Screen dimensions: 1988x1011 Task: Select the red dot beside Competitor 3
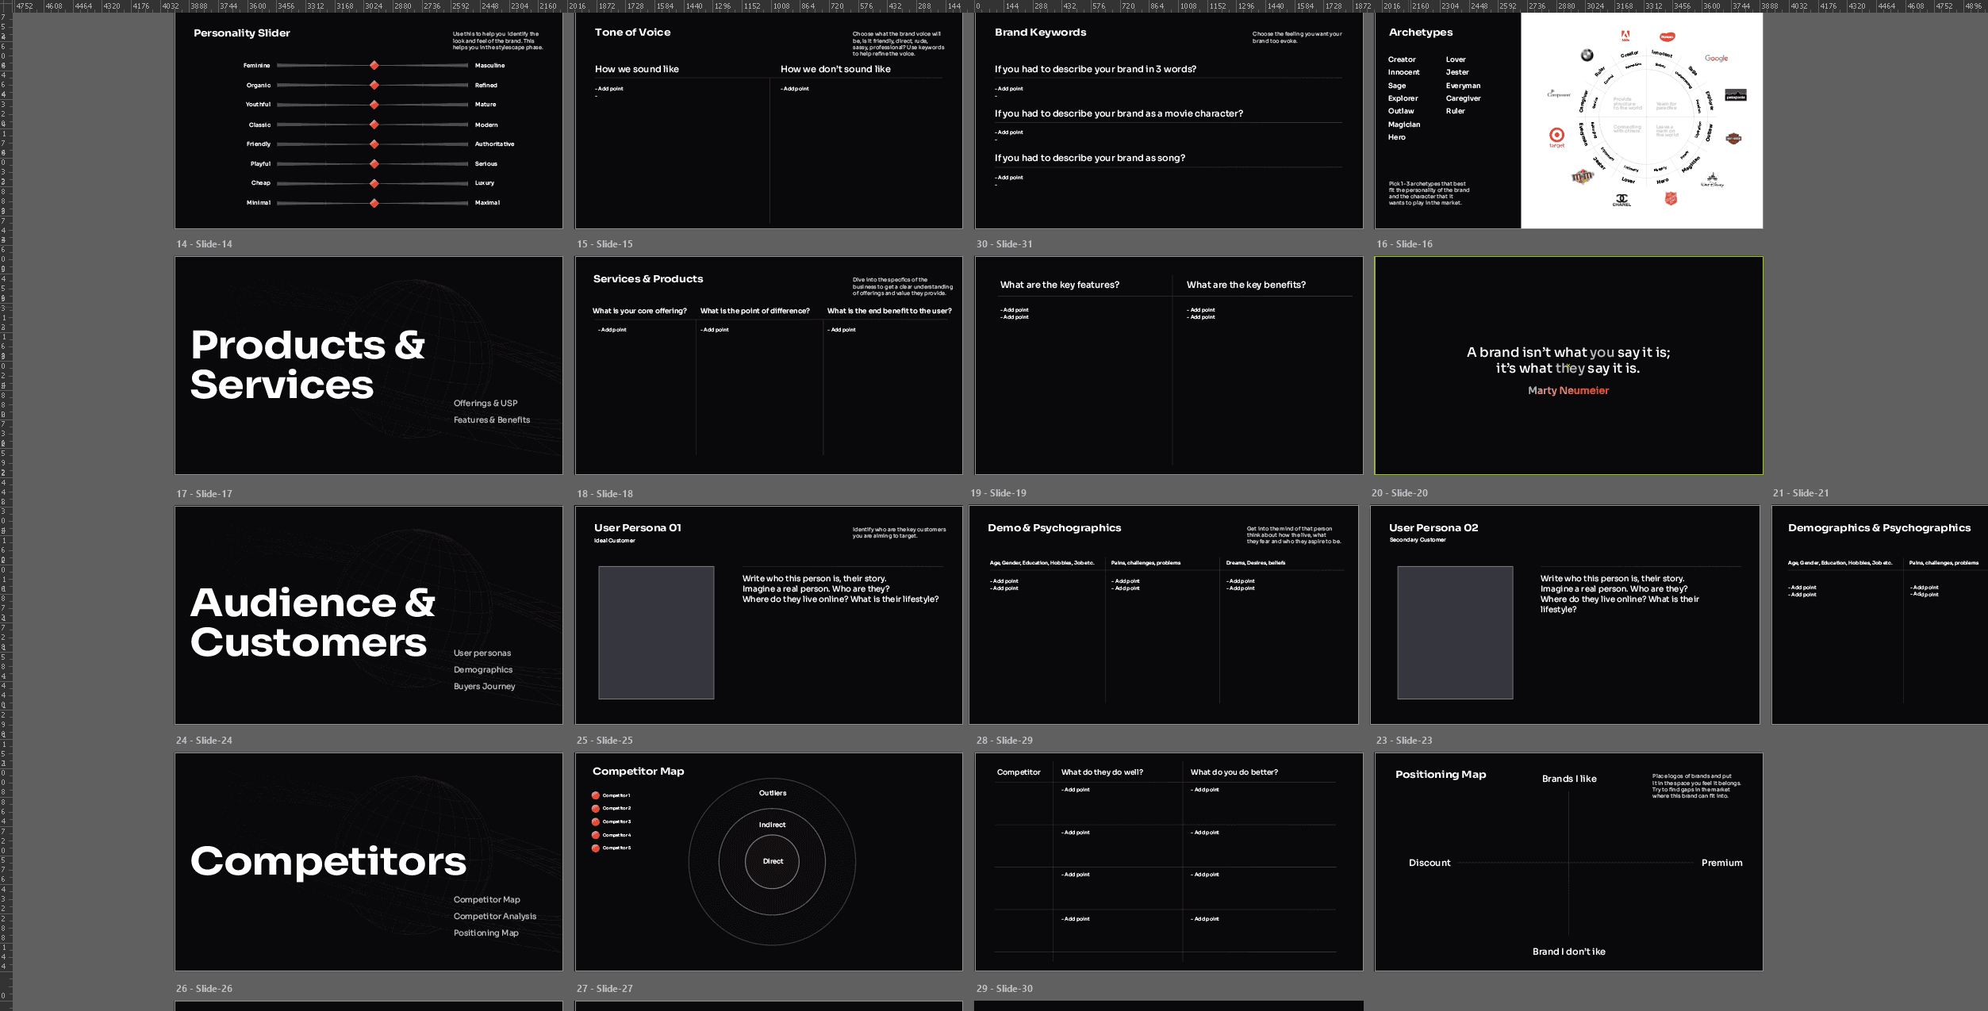click(595, 821)
